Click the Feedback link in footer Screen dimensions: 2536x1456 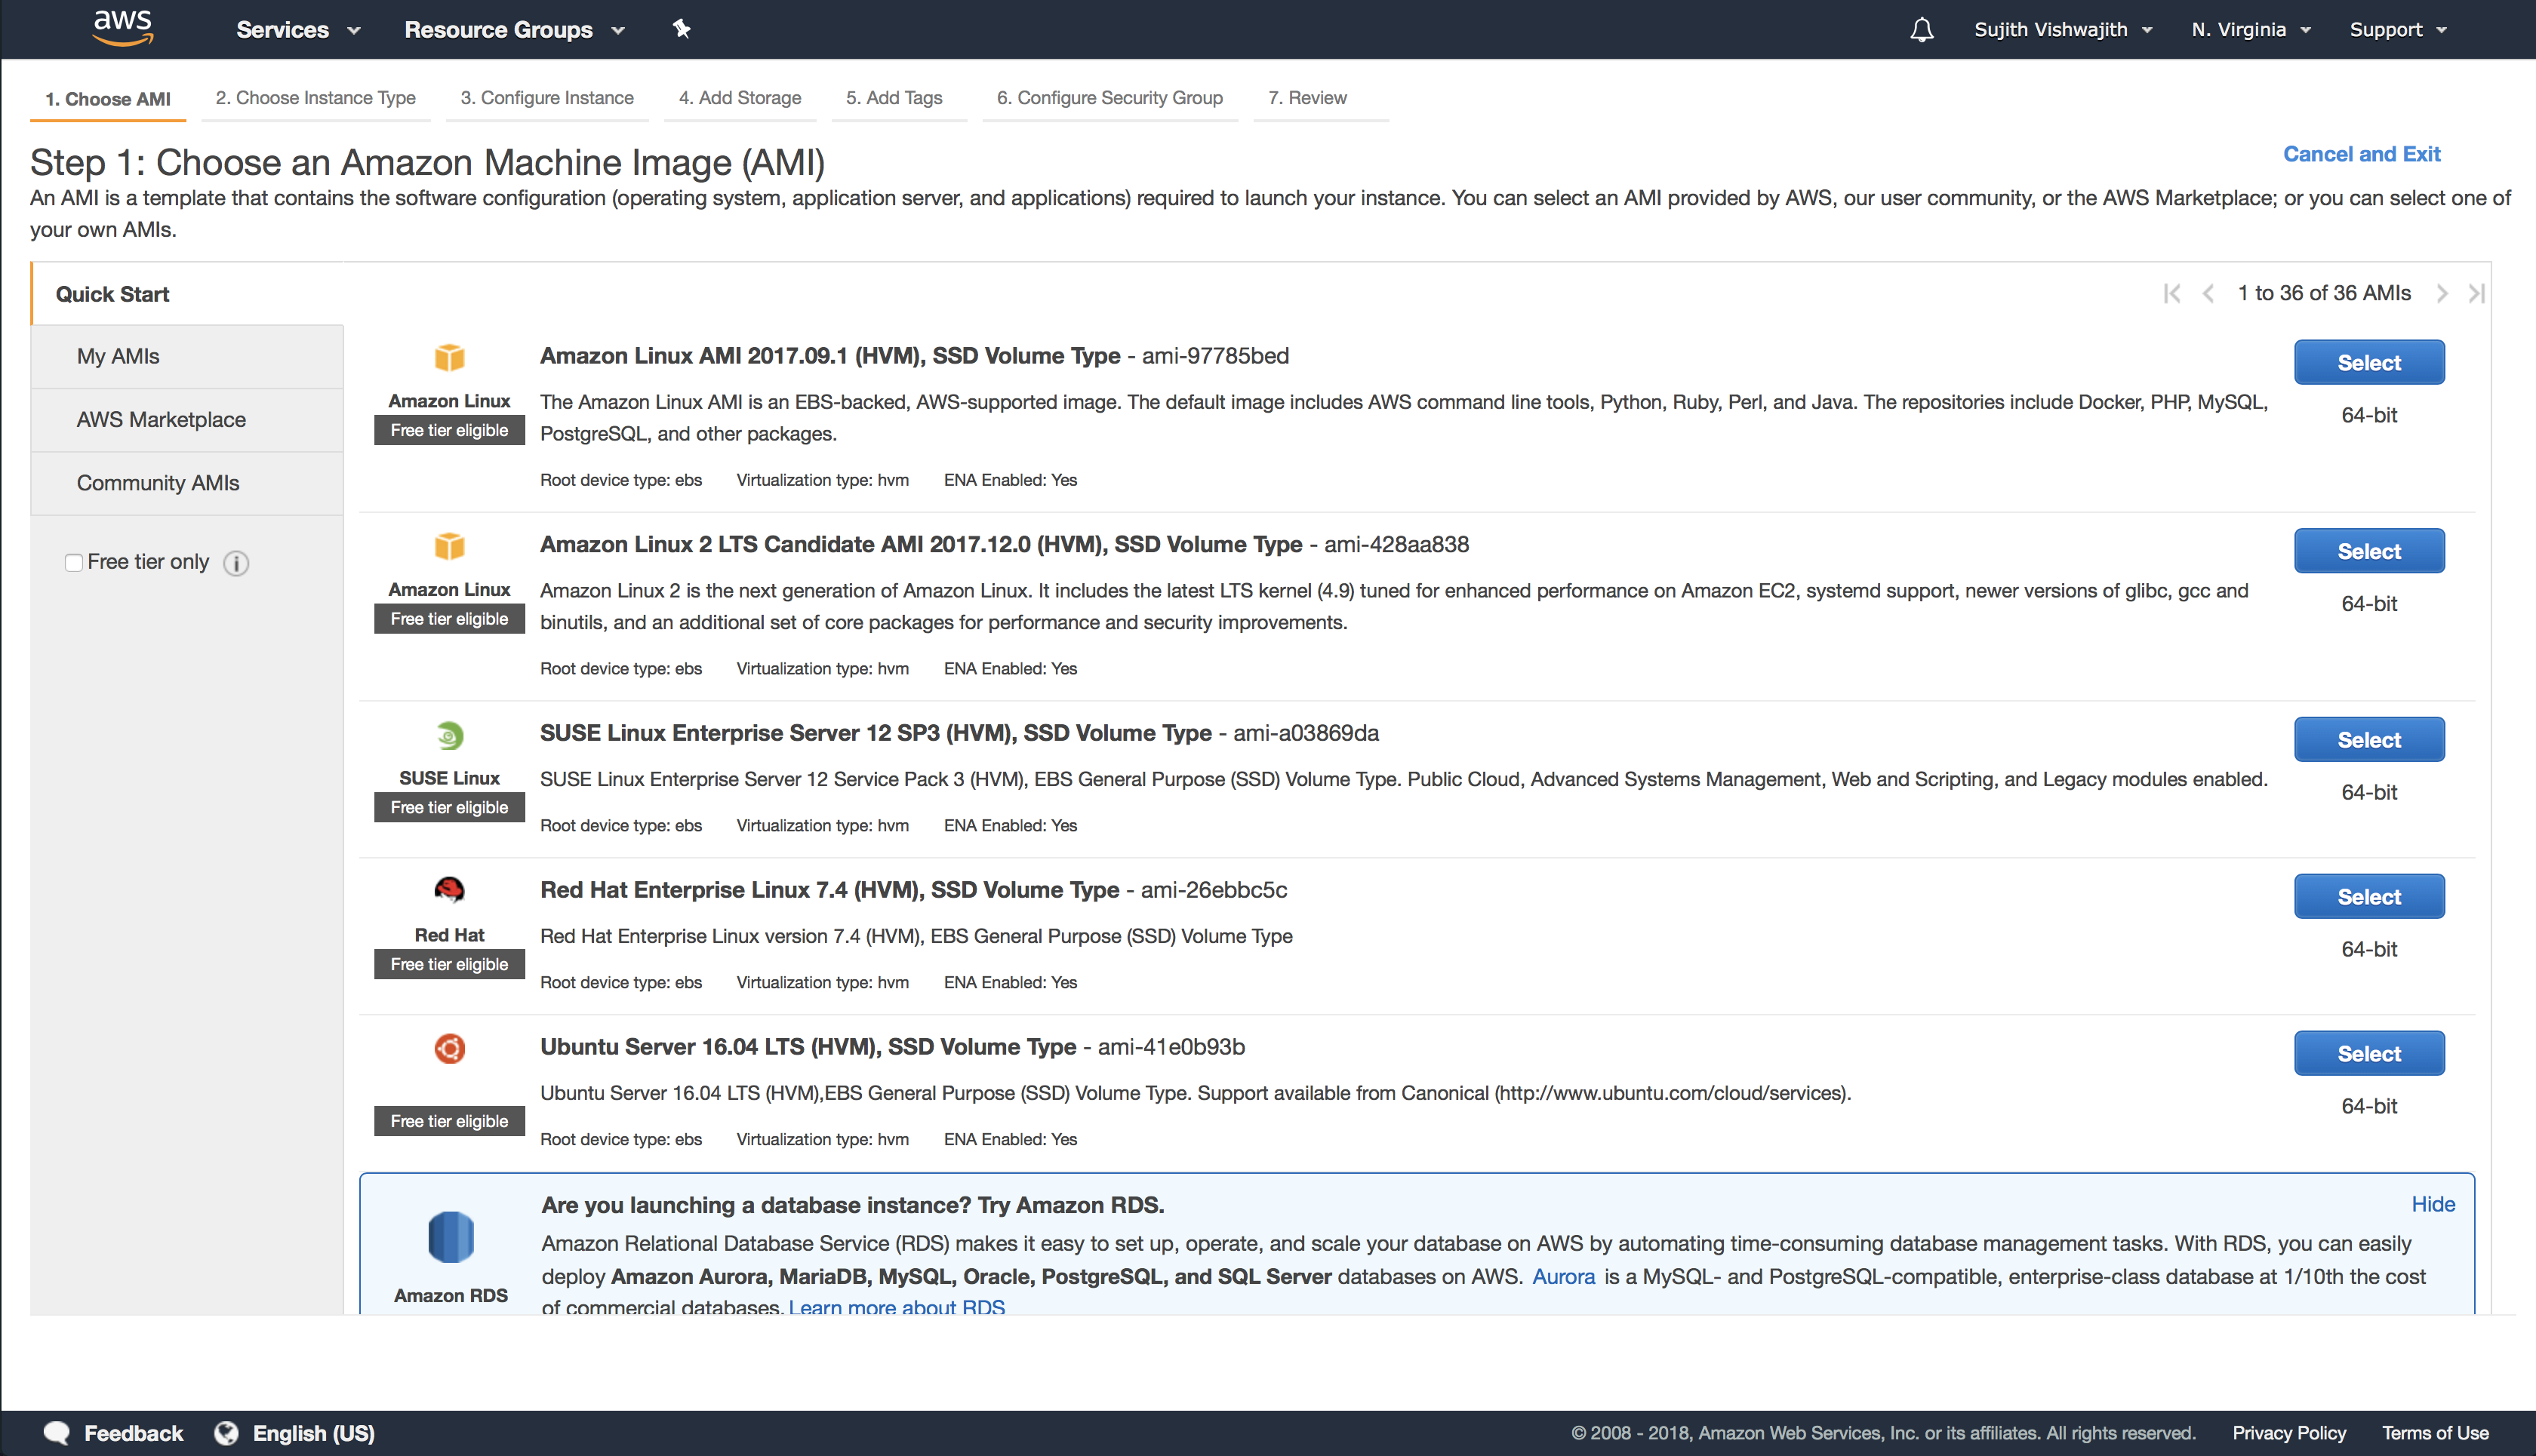click(133, 1433)
